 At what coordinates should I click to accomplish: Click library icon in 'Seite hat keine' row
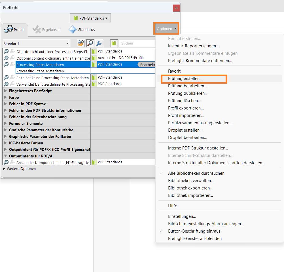click(x=94, y=77)
